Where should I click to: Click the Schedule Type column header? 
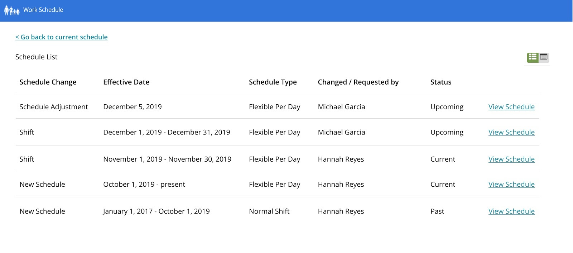(273, 82)
